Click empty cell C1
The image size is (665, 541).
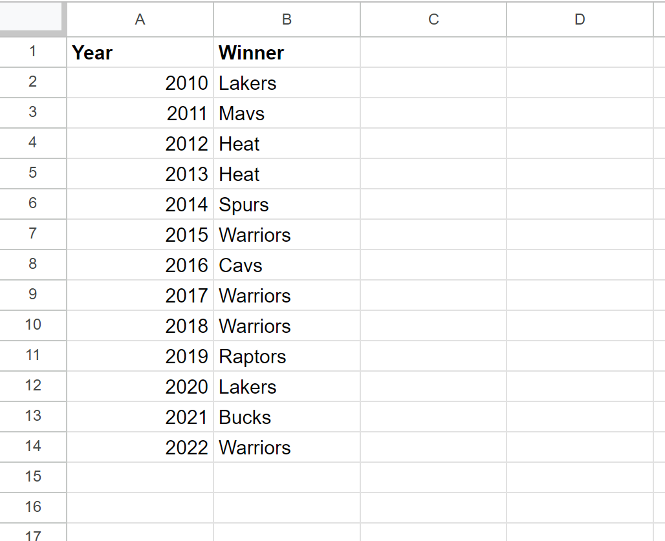coord(433,52)
